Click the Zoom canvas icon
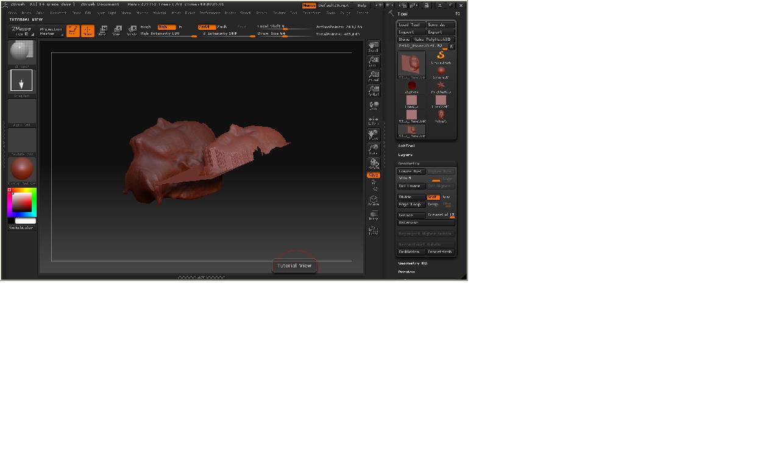Viewport: 780px width, 468px height. 374,62
